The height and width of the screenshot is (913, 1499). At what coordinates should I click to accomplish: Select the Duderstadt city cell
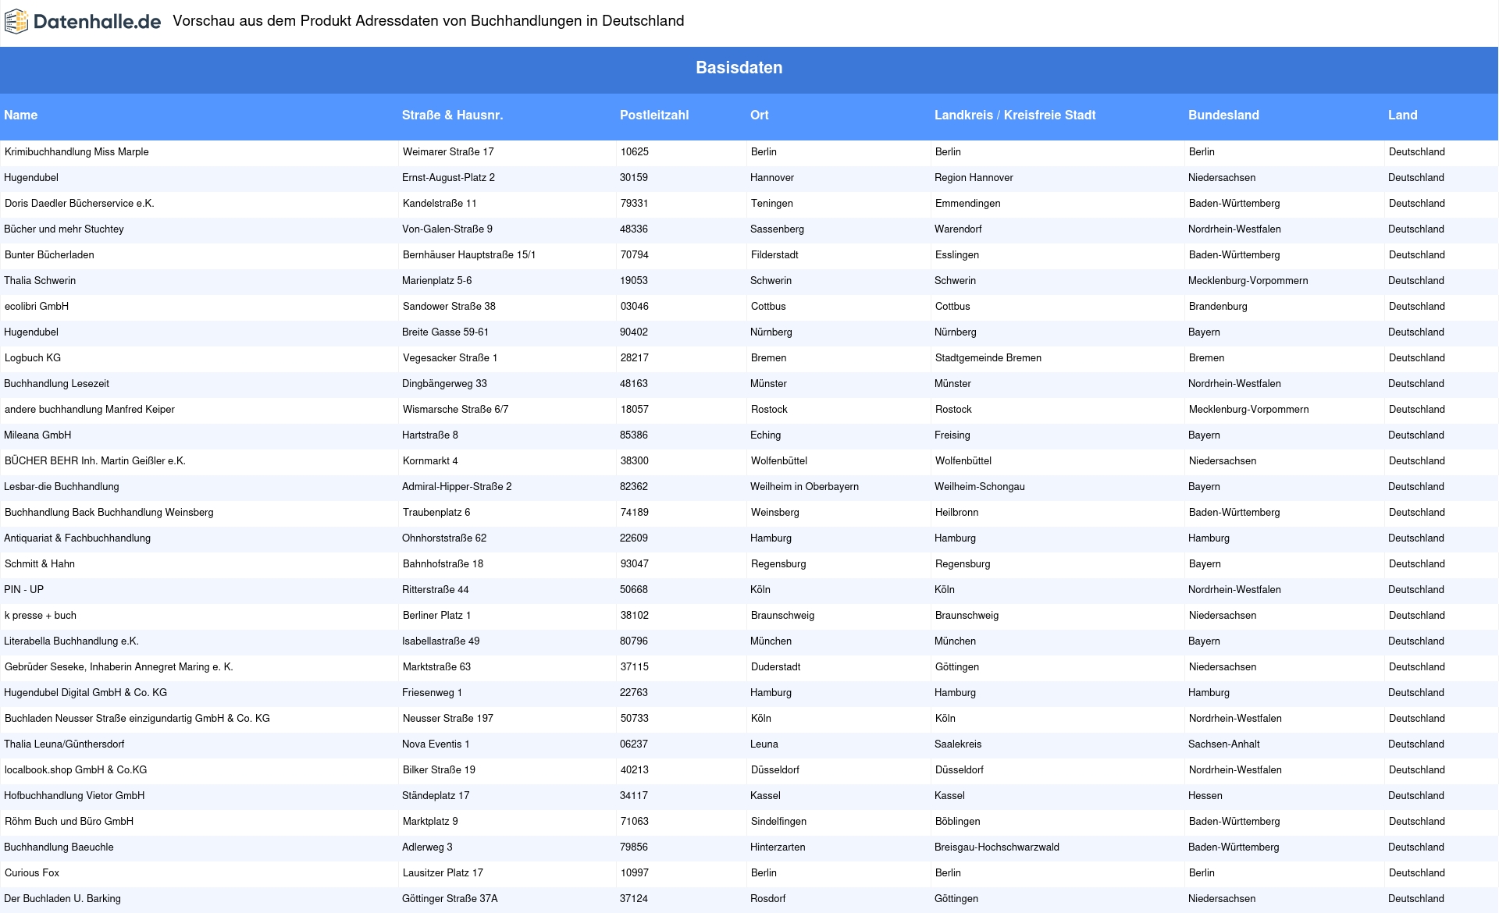coord(776,667)
